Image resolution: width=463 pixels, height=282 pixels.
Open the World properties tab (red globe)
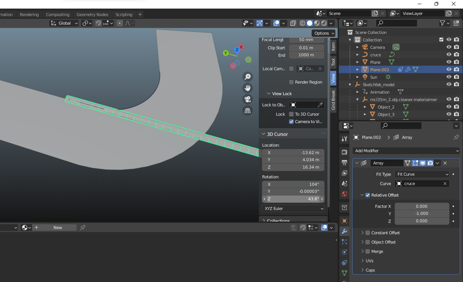click(x=344, y=194)
